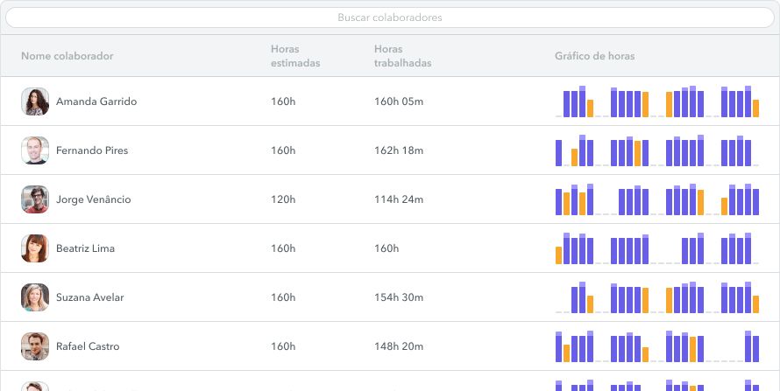Select Rafael Castro's hours bar chart
Viewport: 780px width, 391px height.
click(657, 346)
